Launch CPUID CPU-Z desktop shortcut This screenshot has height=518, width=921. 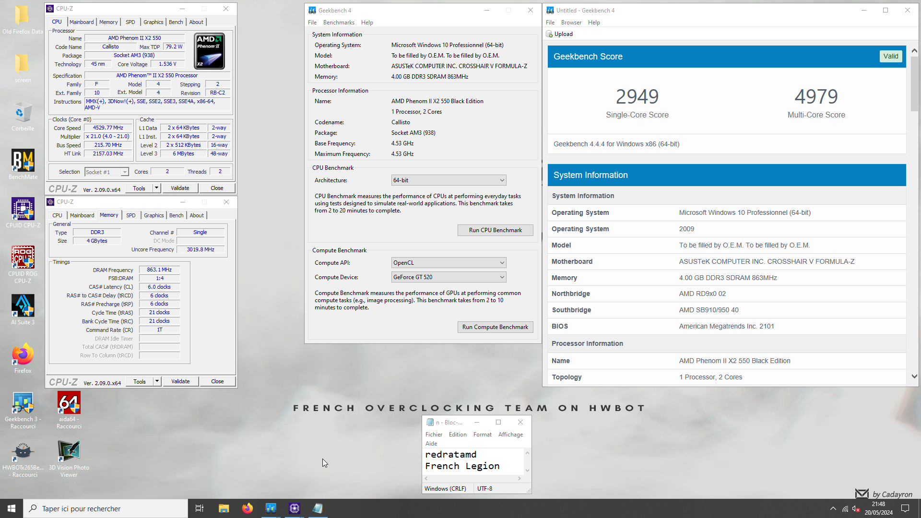pyautogui.click(x=23, y=213)
